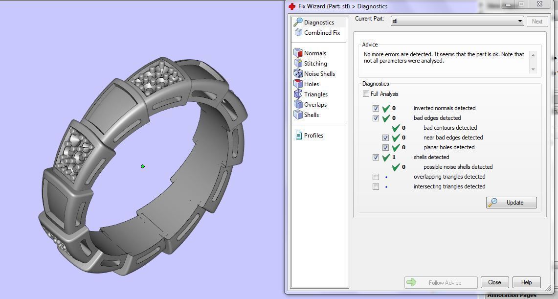Uncheck near bad edges detected checkbox
The height and width of the screenshot is (299, 558).
tap(385, 138)
